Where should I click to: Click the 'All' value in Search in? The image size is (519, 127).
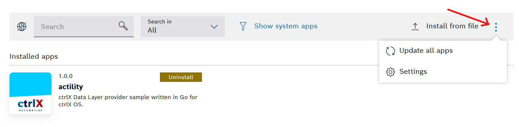pos(152,30)
